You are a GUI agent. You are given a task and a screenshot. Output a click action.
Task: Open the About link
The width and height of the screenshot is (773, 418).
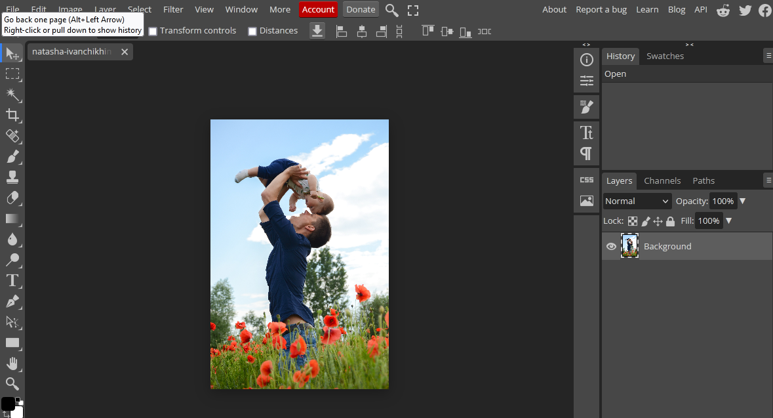point(554,9)
